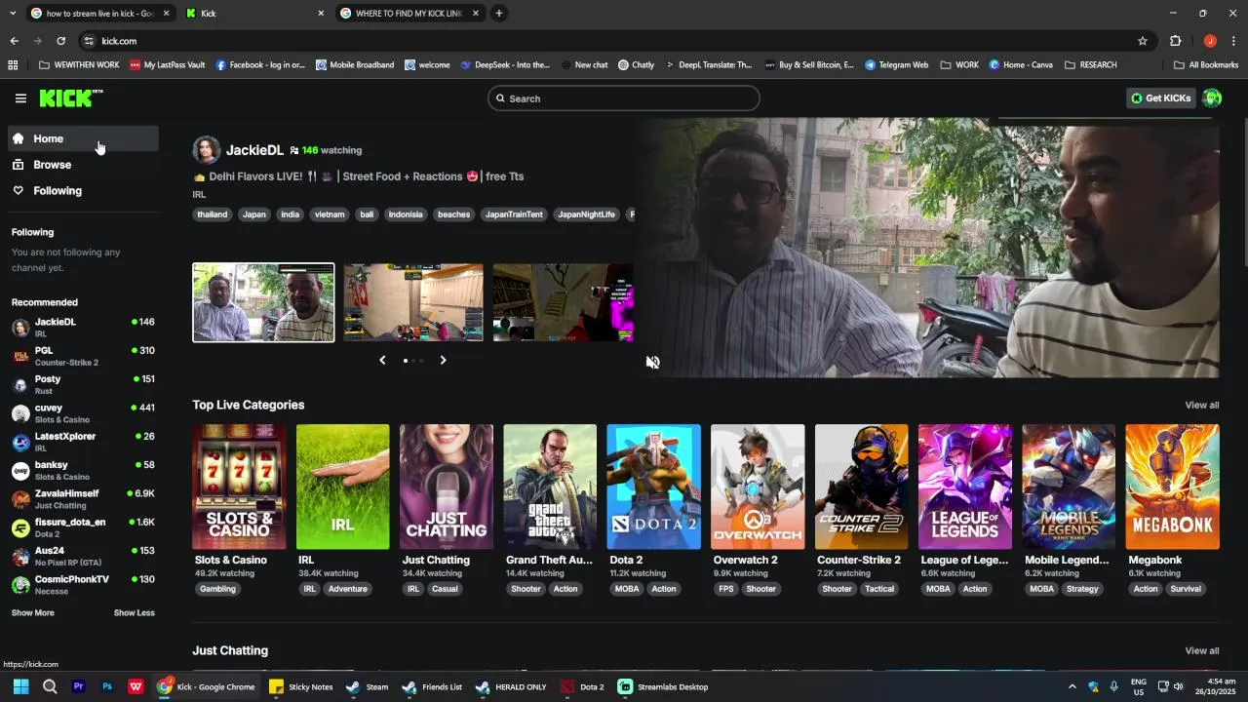The width and height of the screenshot is (1248, 702).
Task: Open recommended channel LatestXplorer
Action: coord(83,442)
